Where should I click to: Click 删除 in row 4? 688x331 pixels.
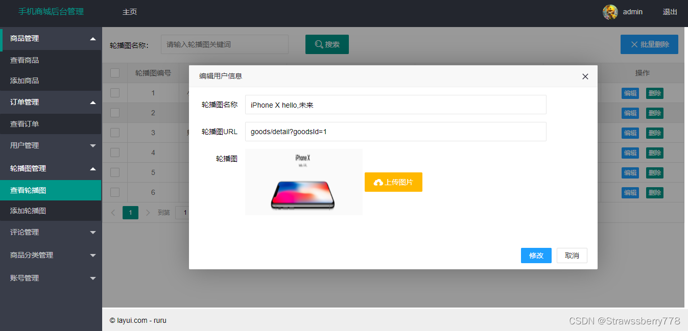[655, 153]
